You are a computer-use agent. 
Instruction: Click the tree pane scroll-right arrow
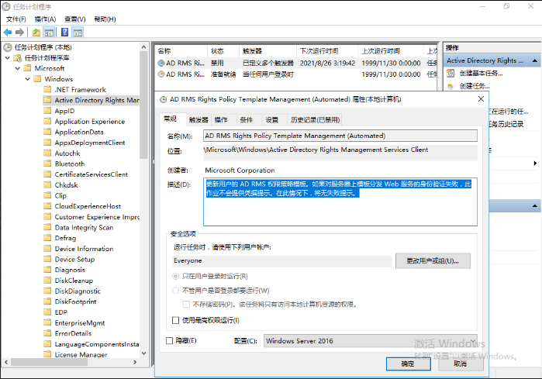(x=135, y=362)
